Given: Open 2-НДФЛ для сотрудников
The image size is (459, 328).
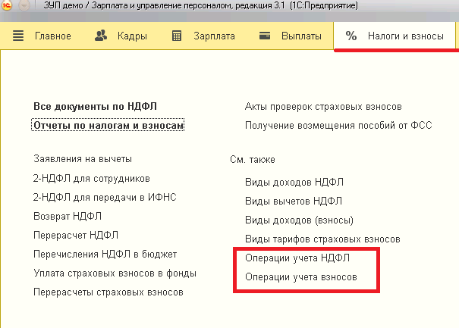Looking at the screenshot, I should coord(92,178).
